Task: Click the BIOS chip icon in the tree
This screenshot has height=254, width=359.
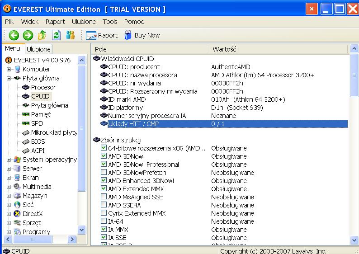Action: coord(26,141)
